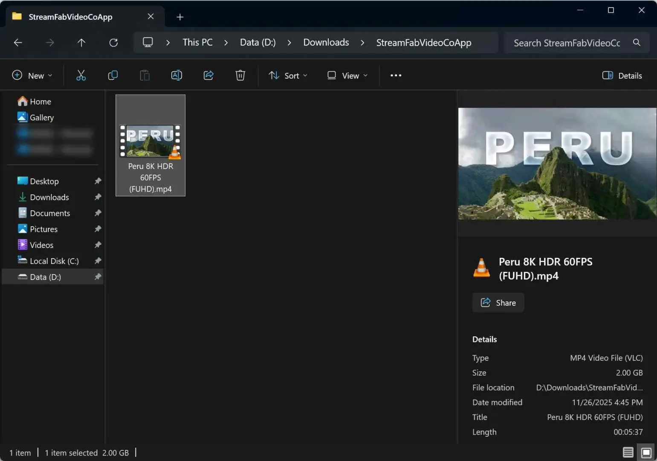Click the Title value Peru 8K HDR 60FPS (FUHD)

(x=595, y=417)
